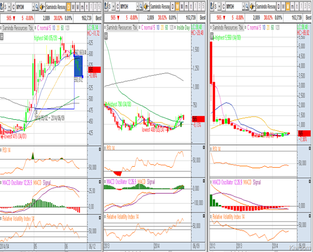
Task: Switch middle chart to tick t period
Action: tap(191, 7)
